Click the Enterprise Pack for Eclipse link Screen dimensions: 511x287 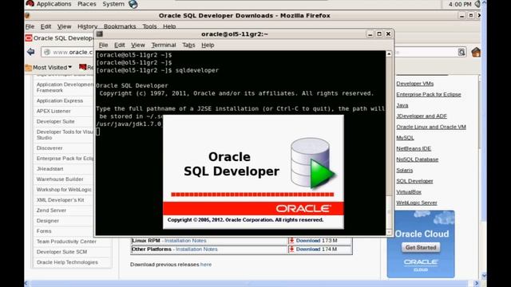(429, 94)
